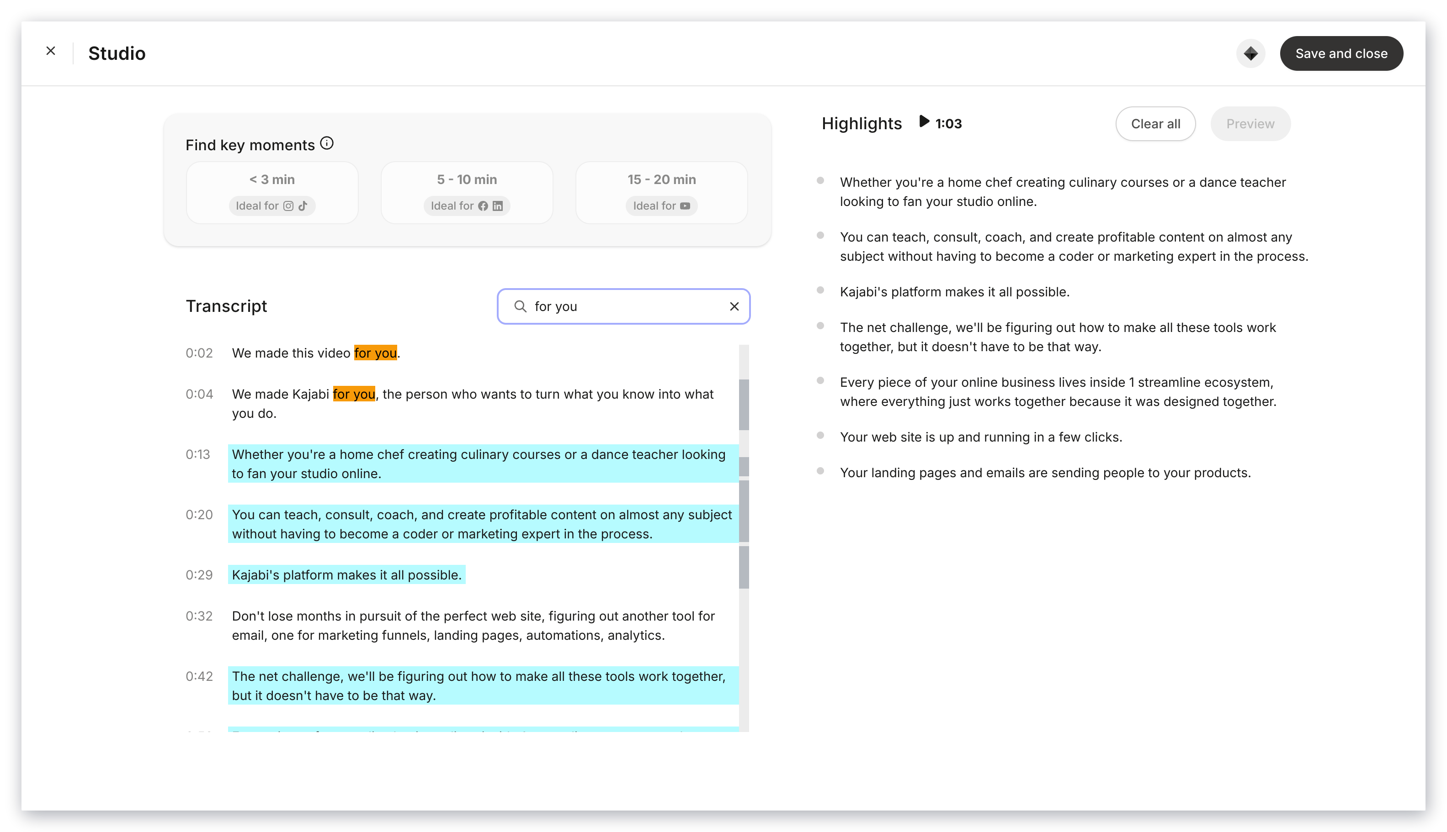The width and height of the screenshot is (1447, 832).
Task: Click highlight 'Your landing pages and emails'
Action: (1045, 473)
